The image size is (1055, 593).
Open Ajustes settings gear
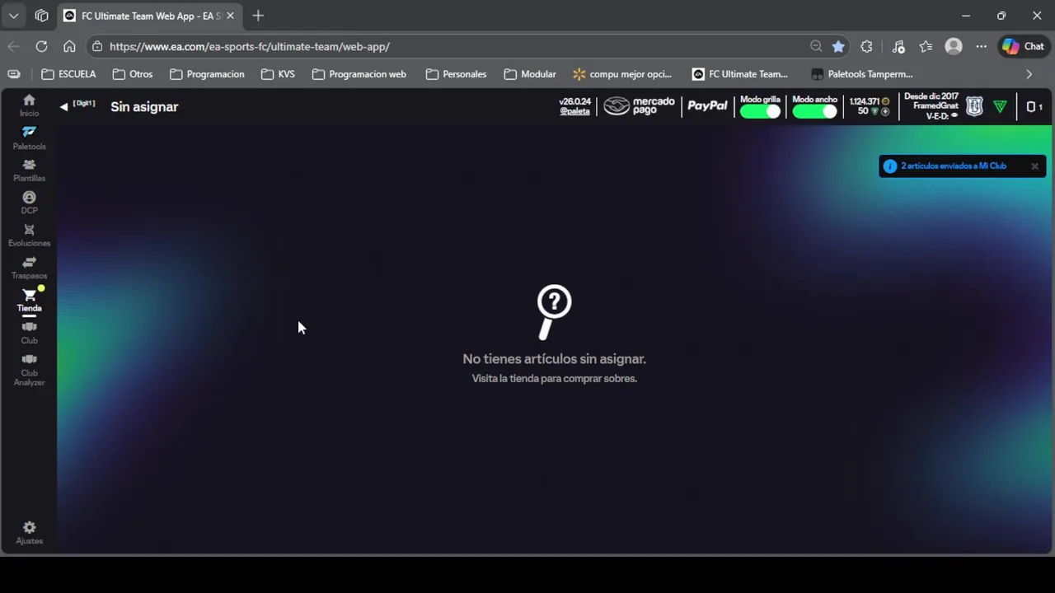pos(29,532)
